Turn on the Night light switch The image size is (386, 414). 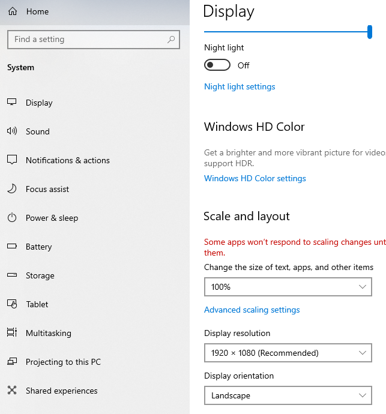217,65
